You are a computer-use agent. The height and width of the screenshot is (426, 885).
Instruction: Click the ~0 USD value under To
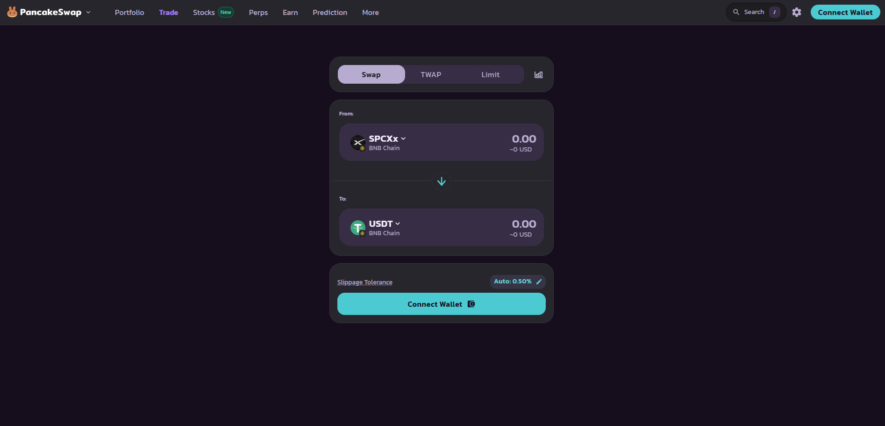(521, 235)
